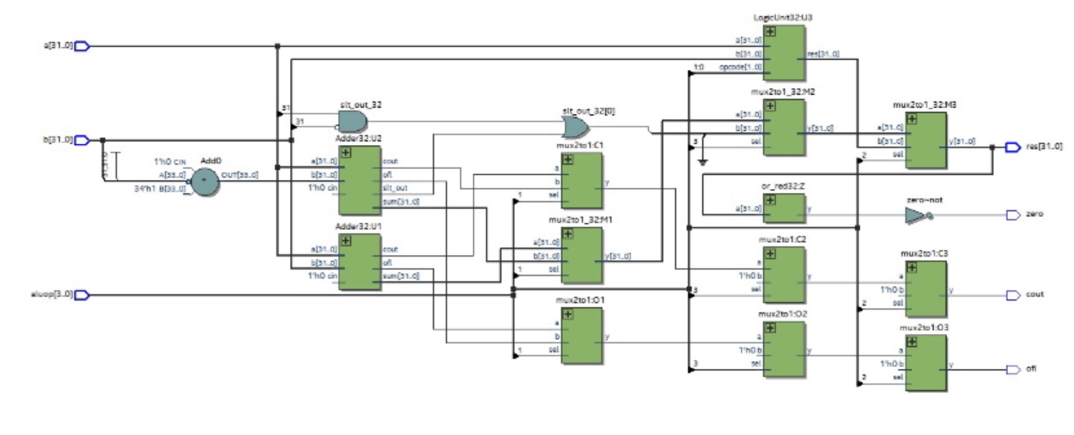
Task: Select the mux2to1_32:M1 instance label
Action: tap(580, 220)
